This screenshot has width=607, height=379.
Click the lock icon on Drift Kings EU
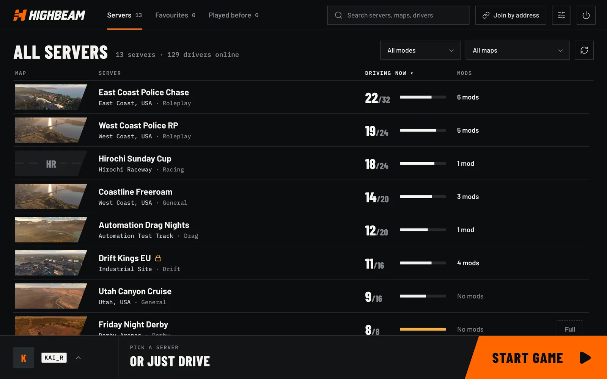tap(158, 258)
